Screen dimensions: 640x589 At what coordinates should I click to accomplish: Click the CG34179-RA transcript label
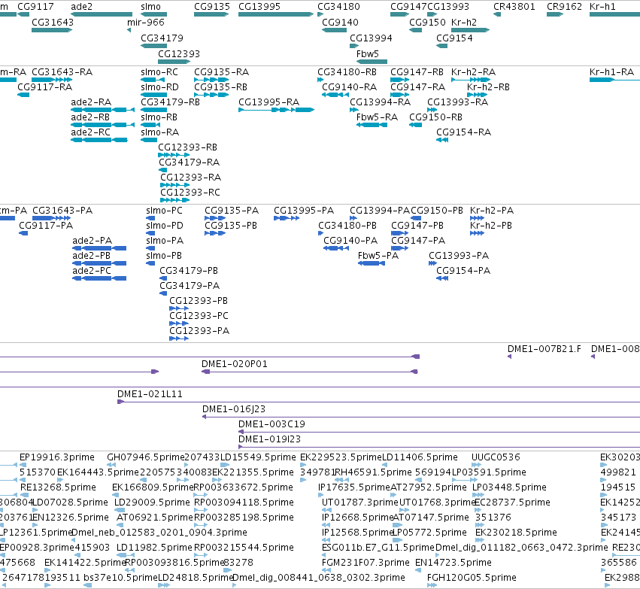click(190, 162)
